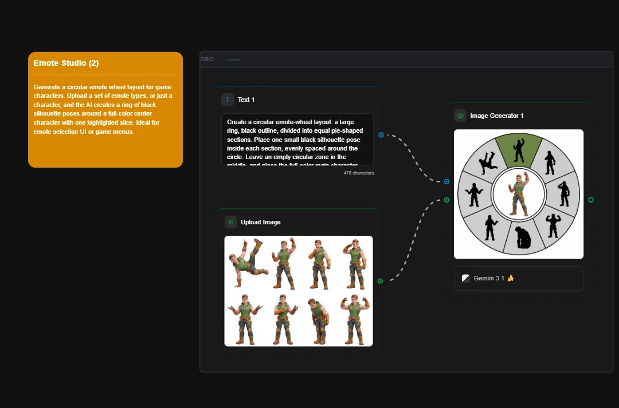Screen dimensions: 619x408
Task: Click the 3 nodes label in the group header
Action: [x=232, y=59]
